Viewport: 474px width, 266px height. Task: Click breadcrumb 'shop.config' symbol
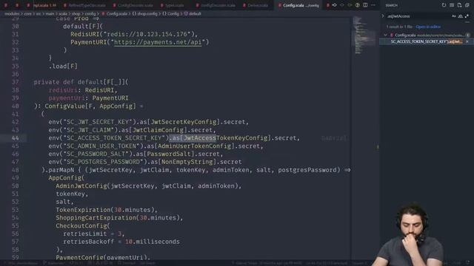click(147, 13)
